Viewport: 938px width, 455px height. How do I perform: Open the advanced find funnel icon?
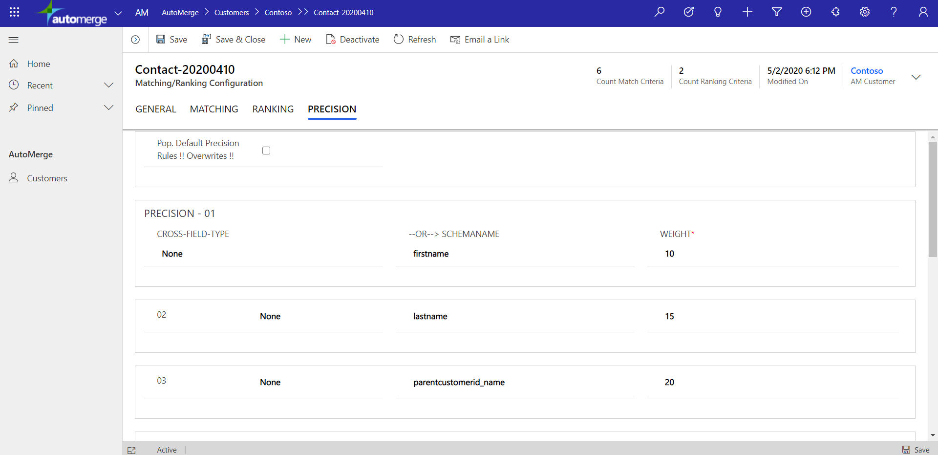click(777, 12)
